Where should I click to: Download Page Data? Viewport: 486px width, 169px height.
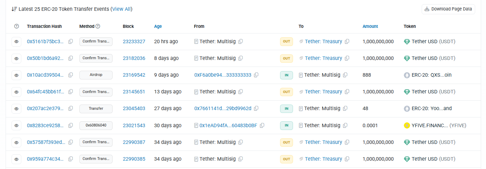pos(448,9)
